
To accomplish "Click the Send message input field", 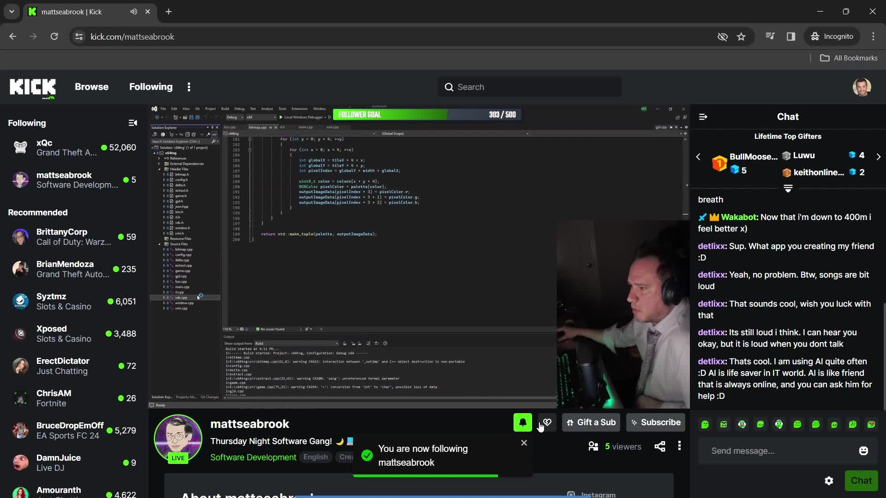I will point(783,451).
